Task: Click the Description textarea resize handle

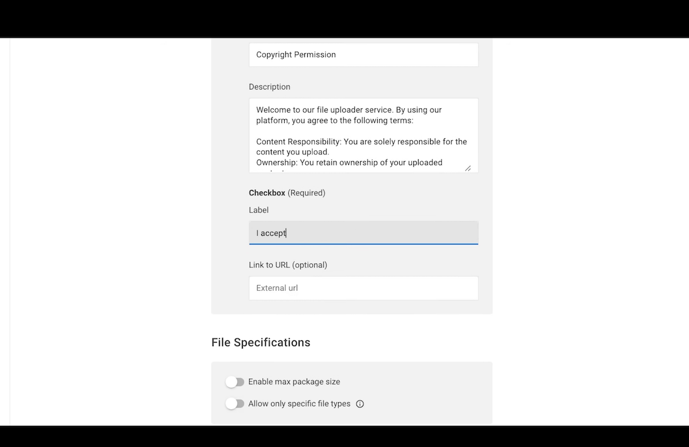Action: [468, 168]
